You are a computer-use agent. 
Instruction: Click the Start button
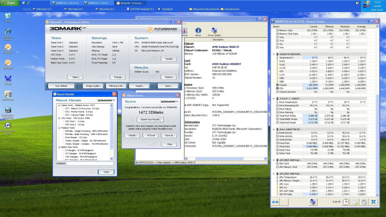click(x=9, y=3)
